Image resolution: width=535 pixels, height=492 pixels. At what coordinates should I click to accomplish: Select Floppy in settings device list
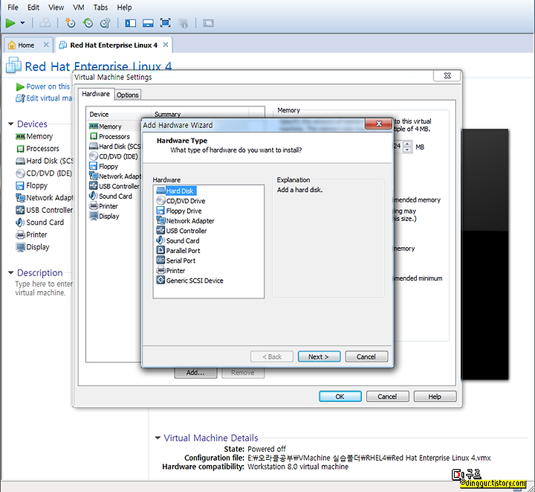point(104,166)
